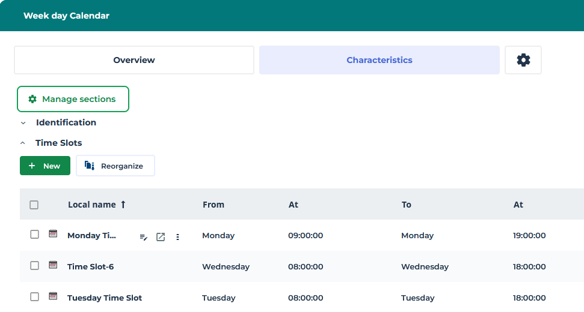
Task: Click the calendar icon beside Tuesday Time Slot
Action: click(x=53, y=296)
